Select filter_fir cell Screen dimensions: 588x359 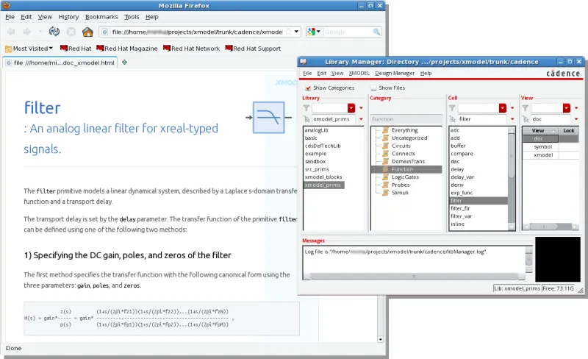pos(460,208)
